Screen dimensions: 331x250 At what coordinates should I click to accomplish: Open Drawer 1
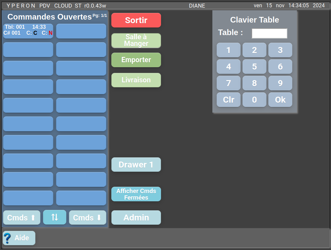tap(136, 165)
